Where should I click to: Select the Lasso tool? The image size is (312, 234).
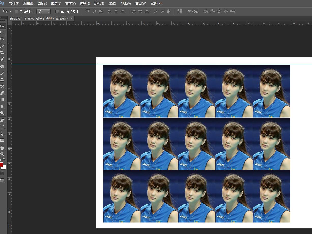(2, 39)
